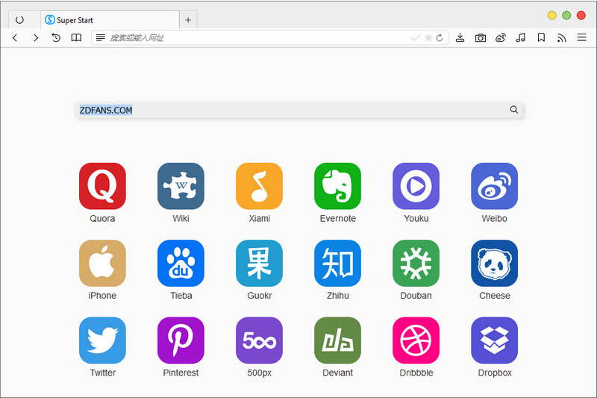Launch the Dropbox speed dial tile
This screenshot has width=597, height=398.
(x=494, y=340)
